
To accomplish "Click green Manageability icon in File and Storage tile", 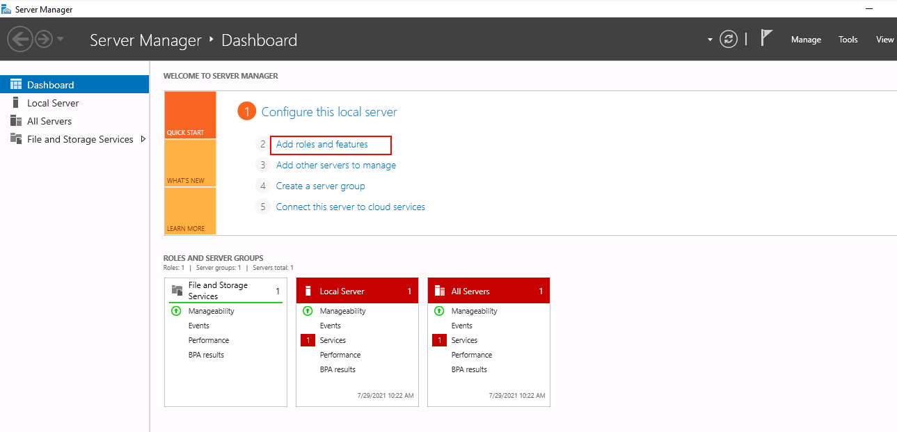I will pos(176,311).
